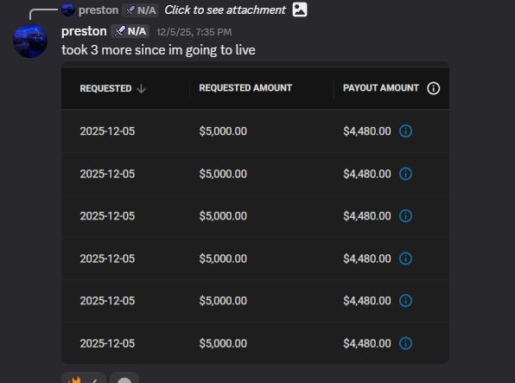Click the PAYOUT AMOUNT column header
The width and height of the screenshot is (515, 383).
[x=381, y=88]
